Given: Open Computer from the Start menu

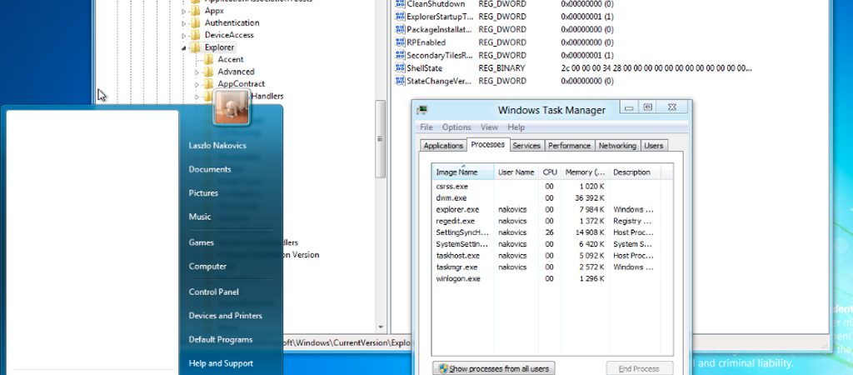Looking at the screenshot, I should (207, 267).
